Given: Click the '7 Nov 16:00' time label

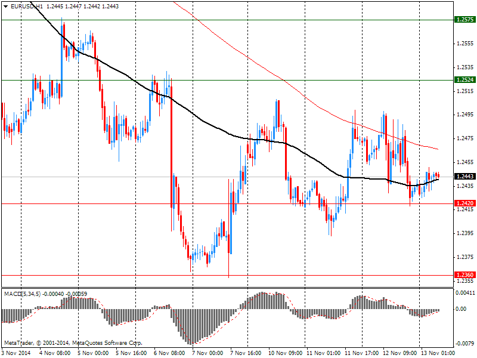Looking at the screenshot, I should click(x=246, y=353).
